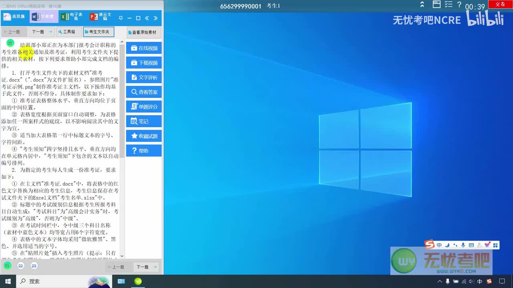Click the tray Wi-Fi network icon

(464, 282)
